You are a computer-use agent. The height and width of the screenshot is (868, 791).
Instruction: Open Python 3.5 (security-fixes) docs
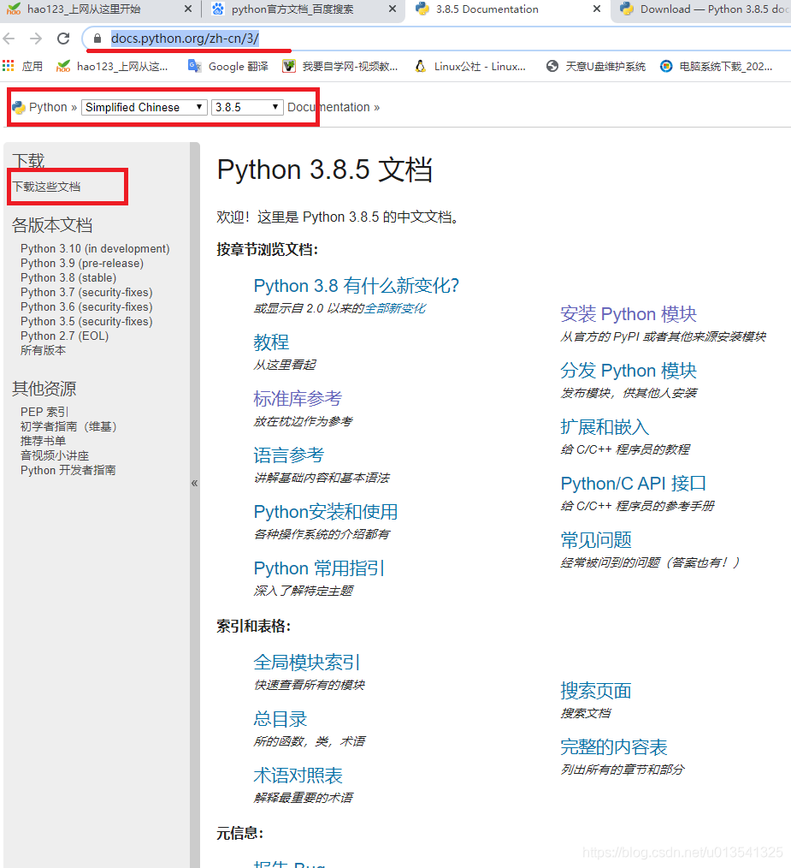coord(86,321)
